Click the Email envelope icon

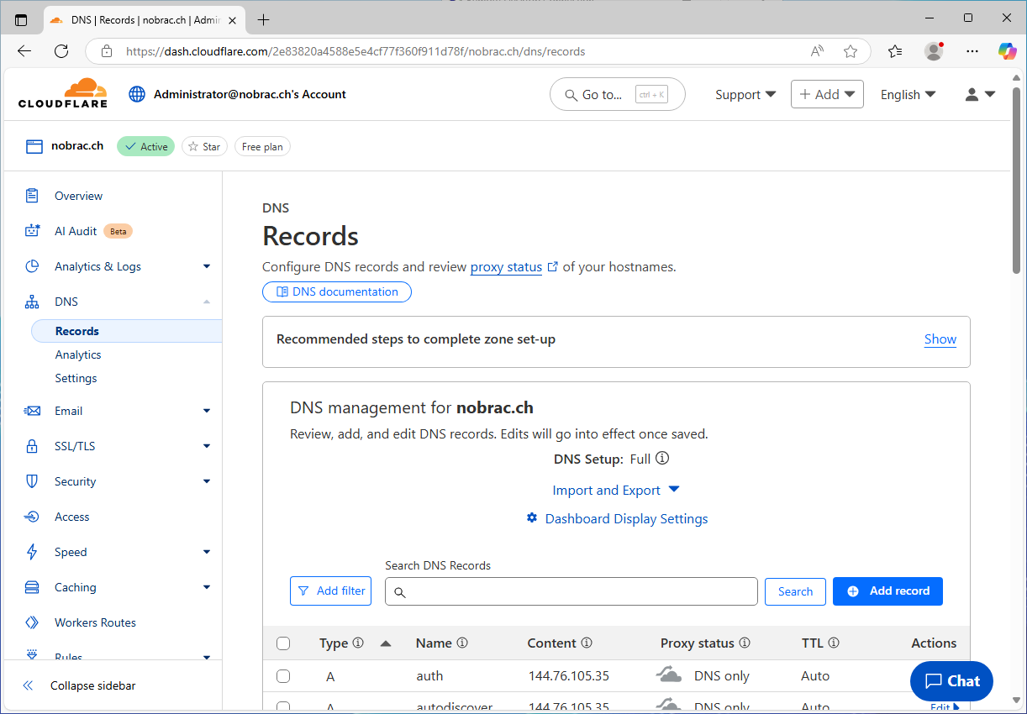pos(32,411)
